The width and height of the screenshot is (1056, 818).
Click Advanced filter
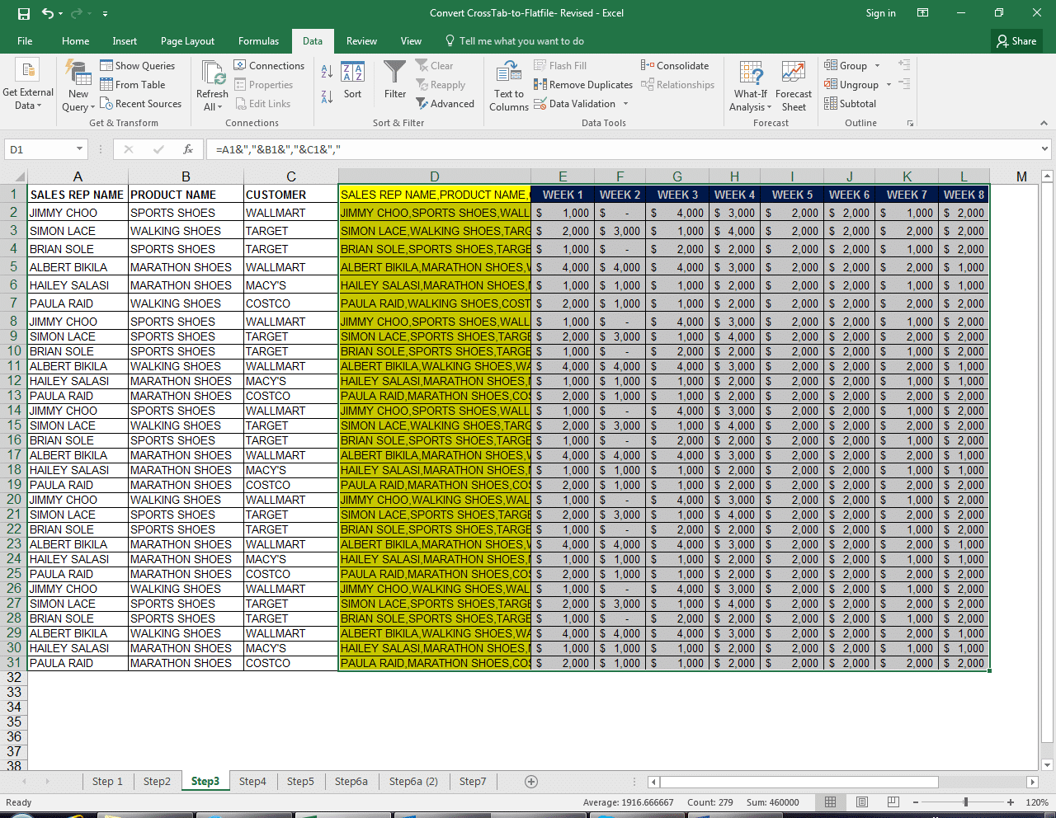point(445,104)
